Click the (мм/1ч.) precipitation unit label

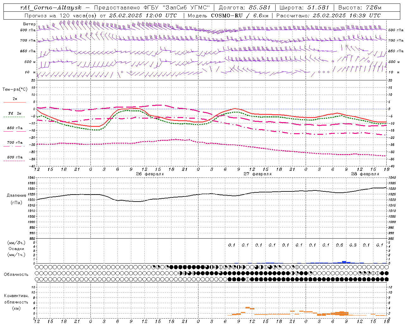tap(16, 255)
